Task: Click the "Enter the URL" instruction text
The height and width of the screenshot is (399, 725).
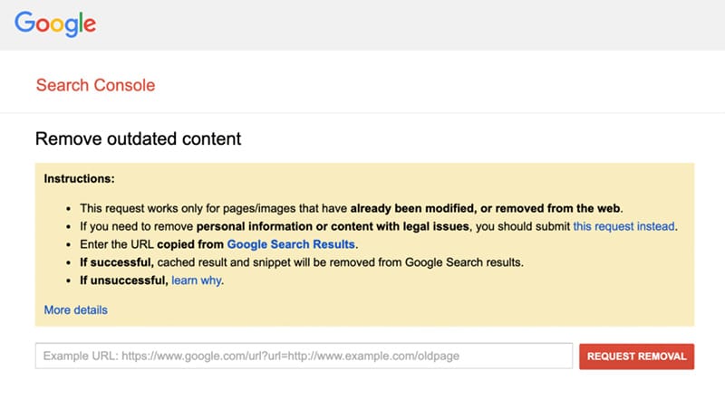Action: tap(117, 244)
